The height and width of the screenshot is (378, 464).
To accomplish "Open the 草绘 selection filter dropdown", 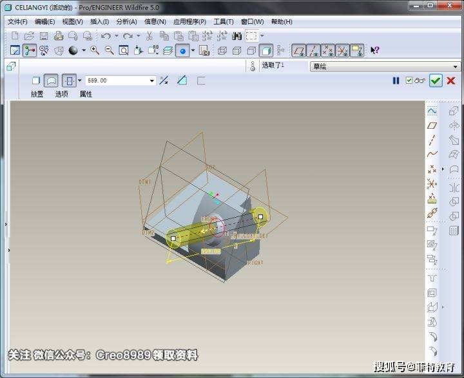I will click(385, 66).
